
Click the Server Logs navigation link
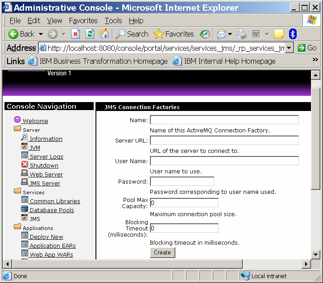click(x=46, y=156)
